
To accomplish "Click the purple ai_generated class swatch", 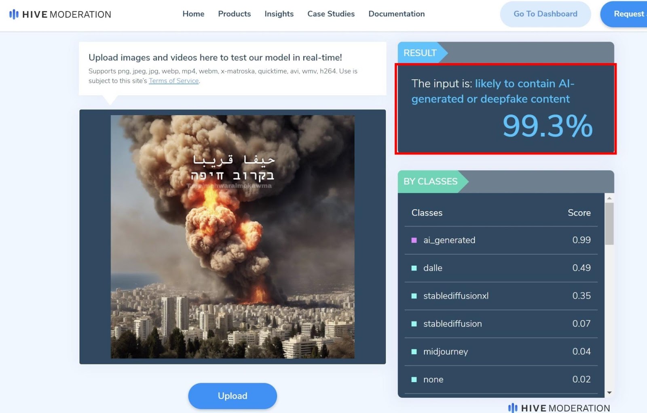I will 414,240.
